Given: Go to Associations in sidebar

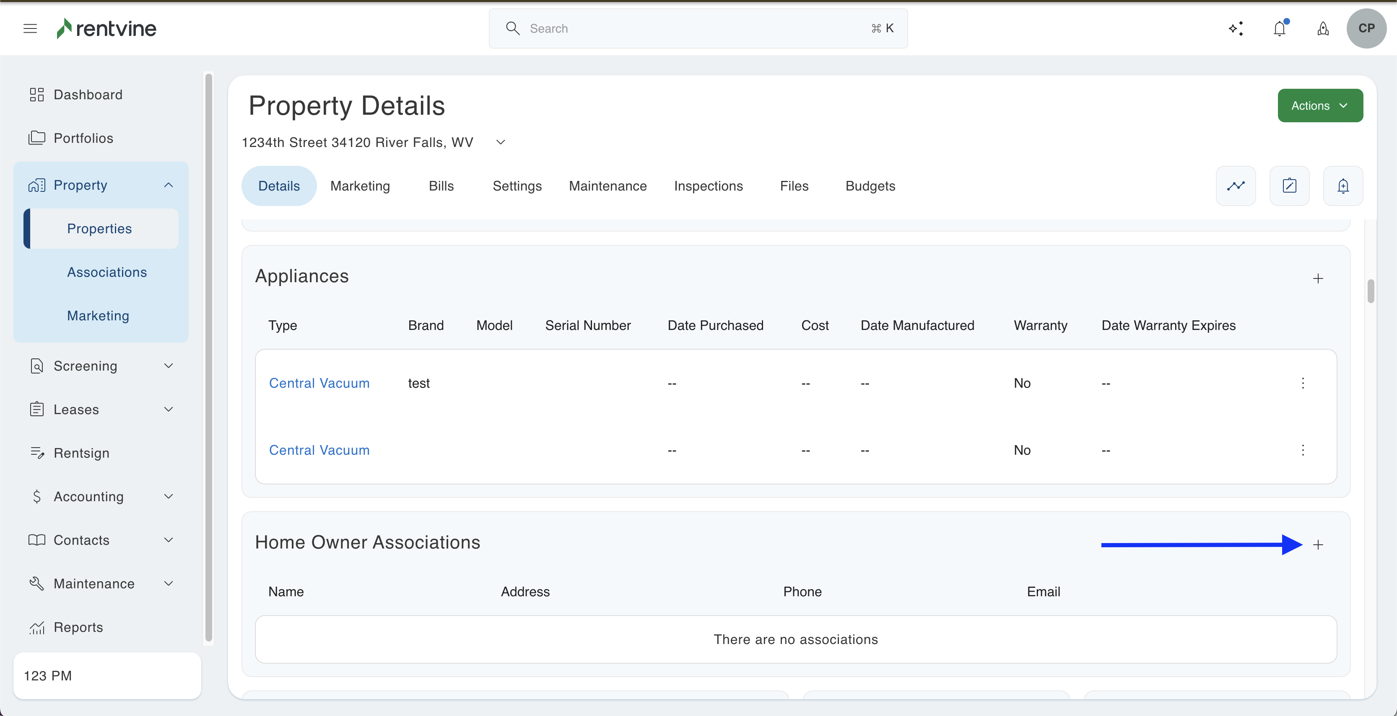Looking at the screenshot, I should point(107,272).
